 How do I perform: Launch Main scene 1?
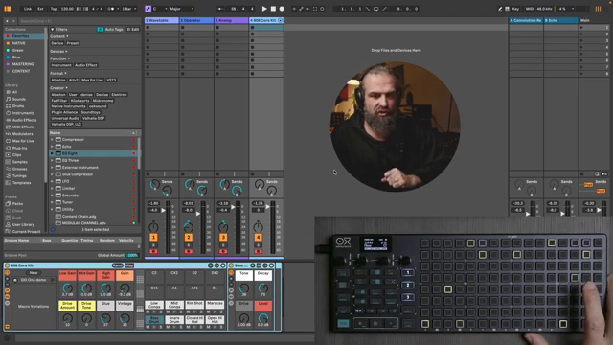pyautogui.click(x=581, y=28)
